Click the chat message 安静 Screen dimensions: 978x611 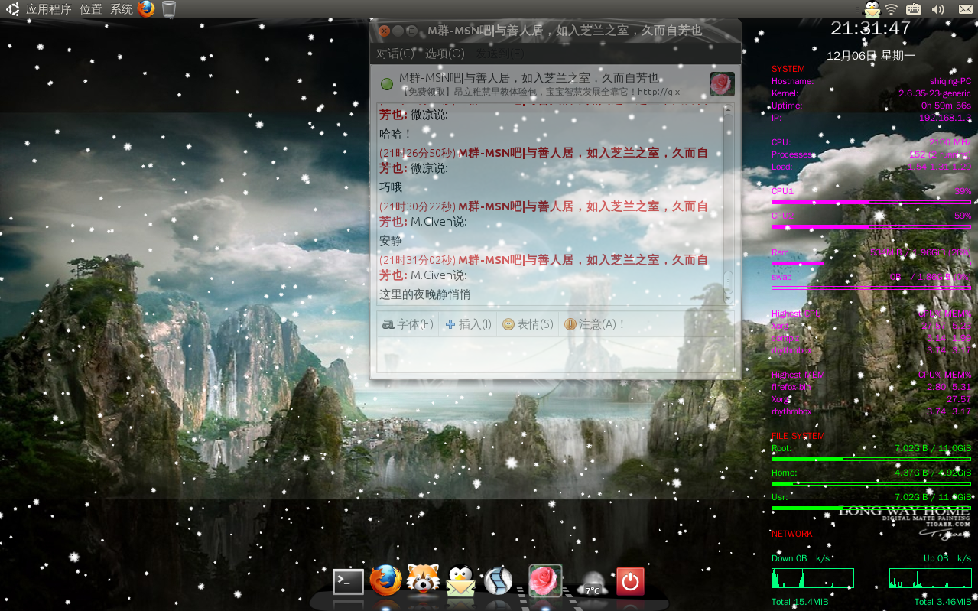(391, 241)
